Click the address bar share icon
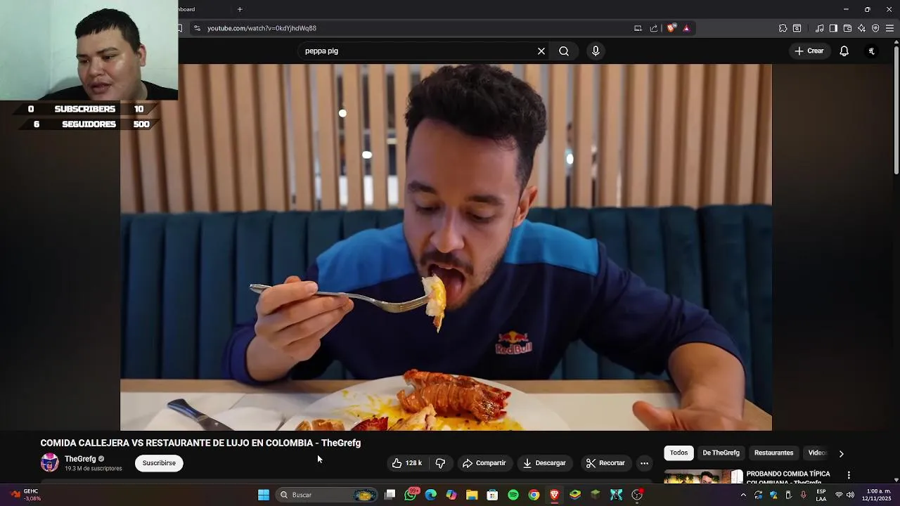 pyautogui.click(x=654, y=28)
